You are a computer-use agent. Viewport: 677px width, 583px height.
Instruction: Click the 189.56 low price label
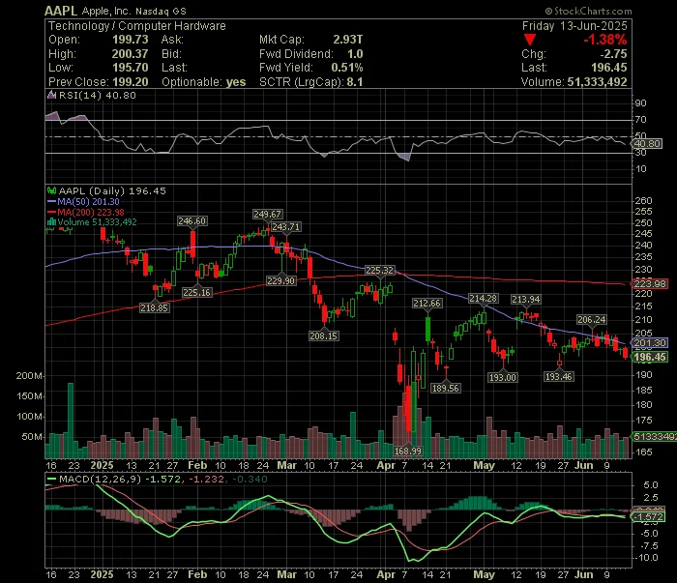[x=445, y=388]
